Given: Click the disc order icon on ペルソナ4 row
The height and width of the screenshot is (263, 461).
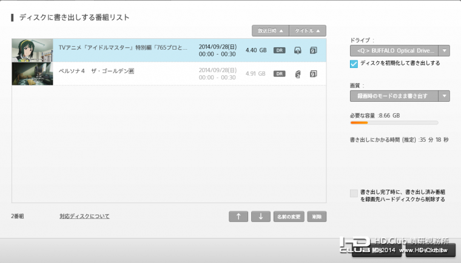Looking at the screenshot, I should point(298,74).
